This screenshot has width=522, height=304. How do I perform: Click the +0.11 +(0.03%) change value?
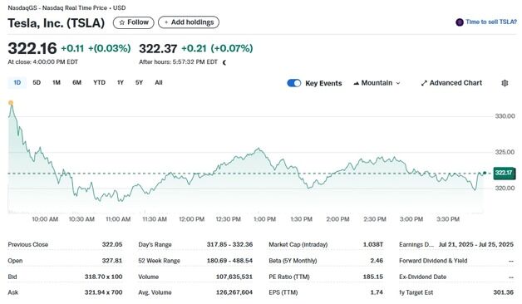click(x=96, y=48)
